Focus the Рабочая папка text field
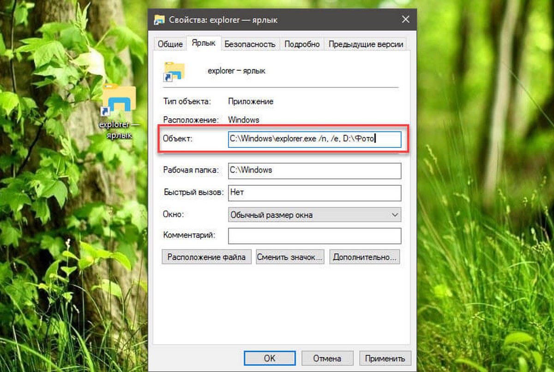 click(314, 170)
